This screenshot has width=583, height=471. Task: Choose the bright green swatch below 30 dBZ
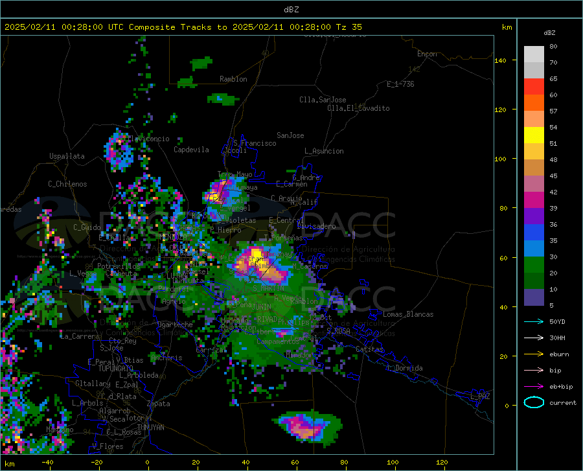click(x=534, y=265)
